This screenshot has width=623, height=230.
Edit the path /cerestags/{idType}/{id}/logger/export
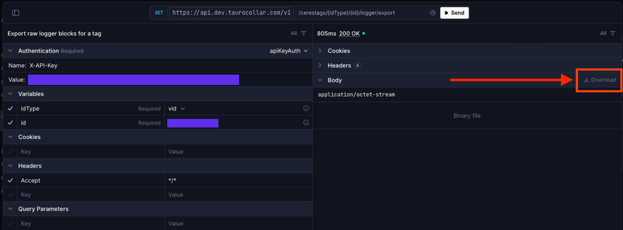point(346,13)
